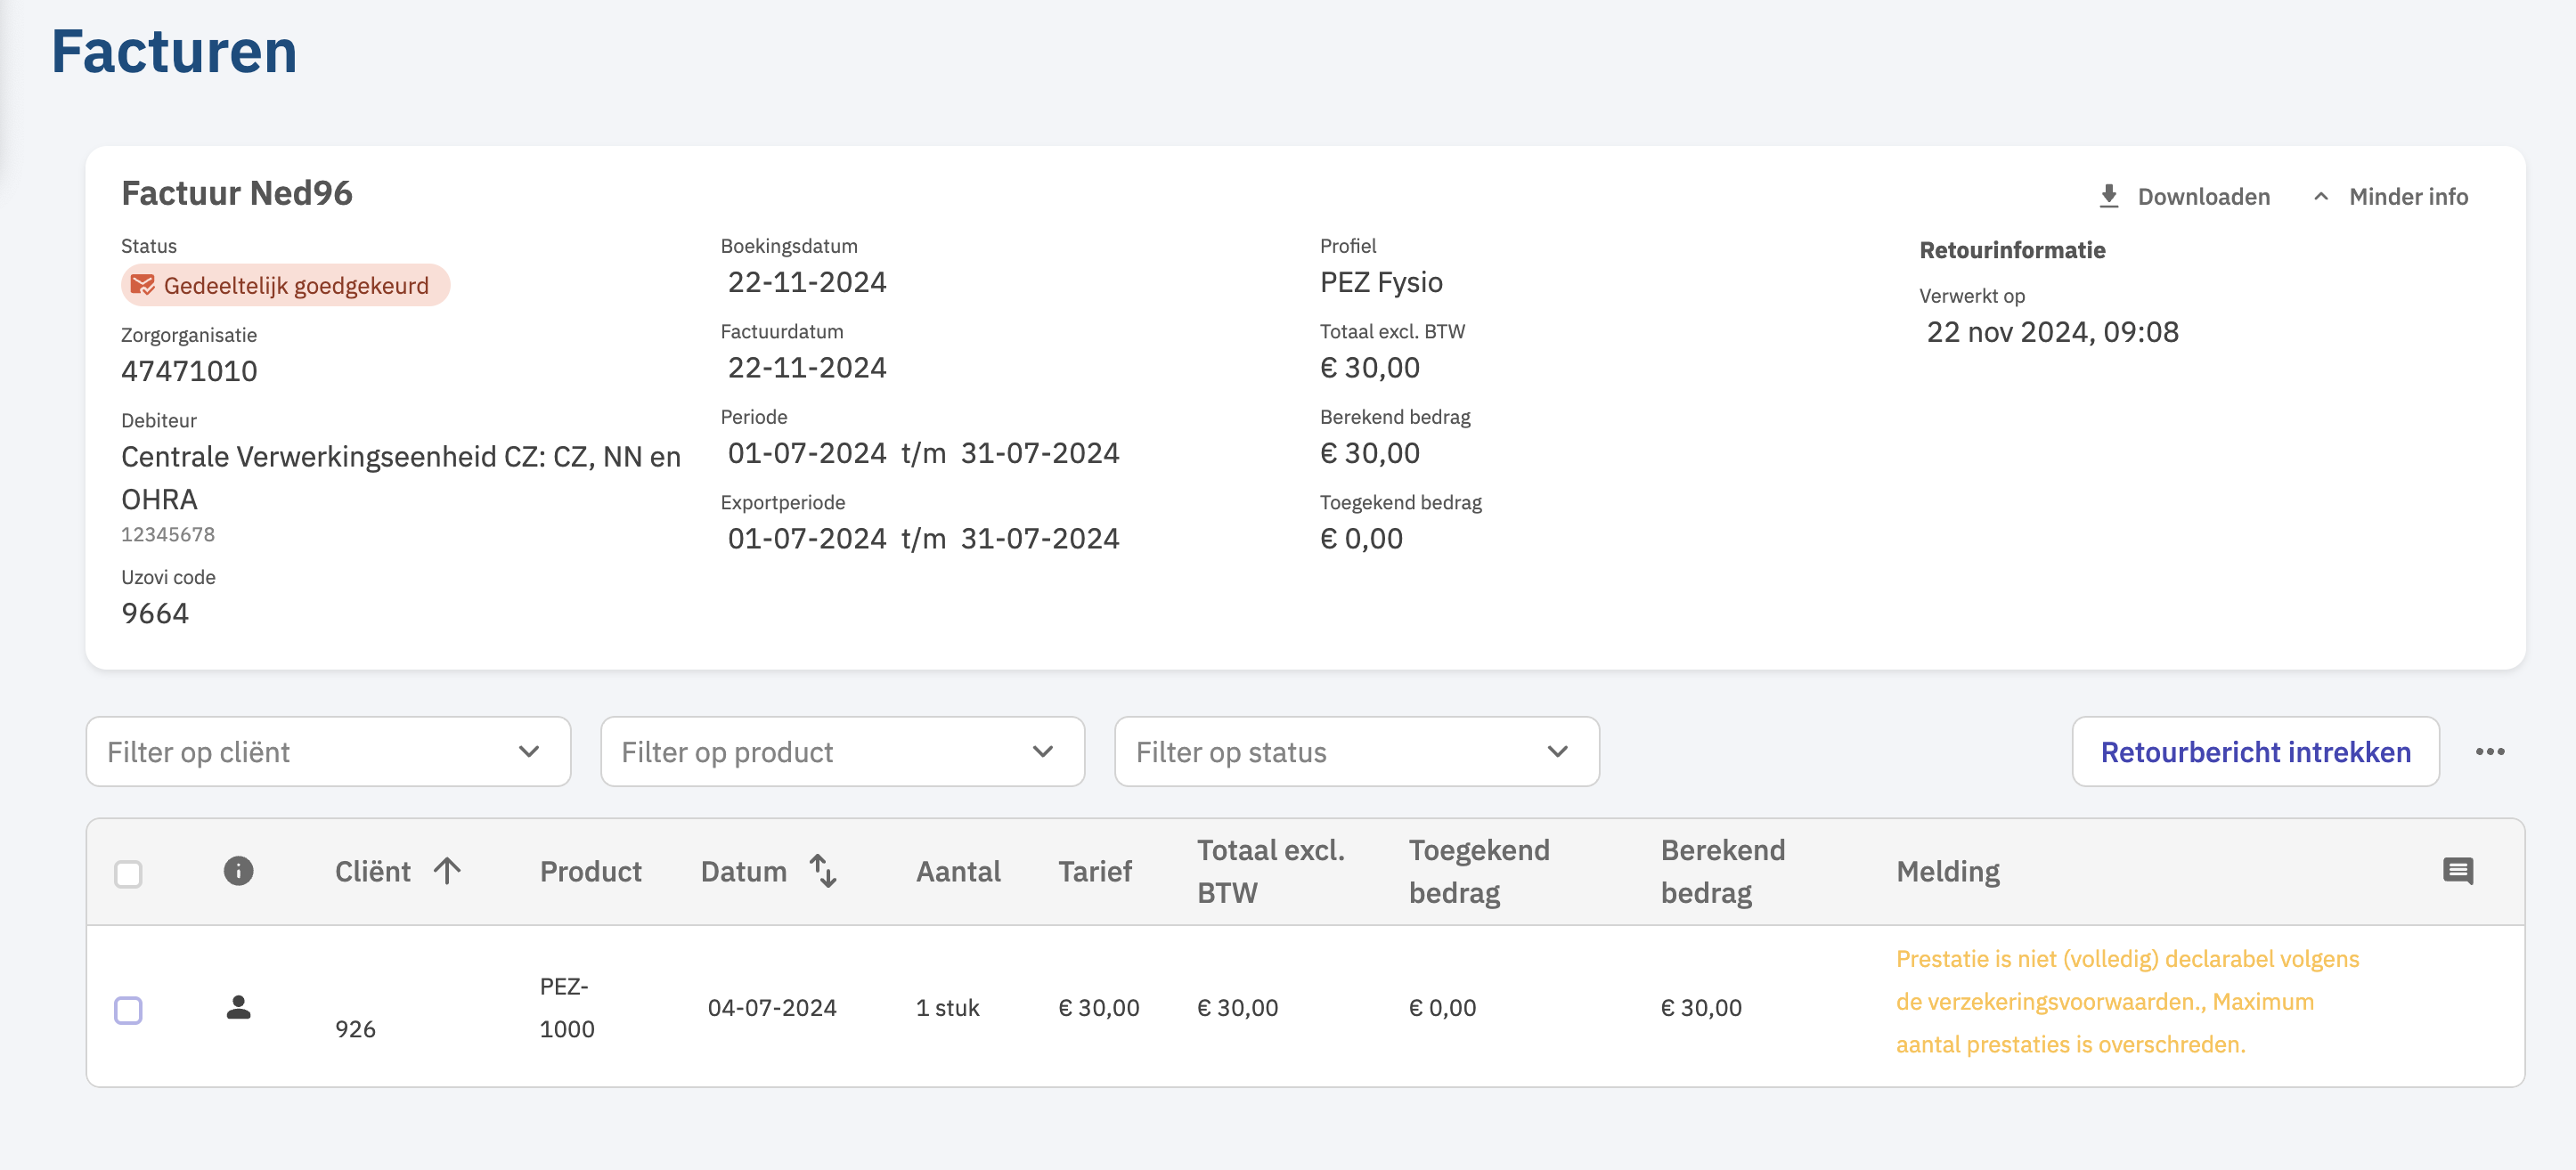Click the Berekend bedrag column header

1723,872
